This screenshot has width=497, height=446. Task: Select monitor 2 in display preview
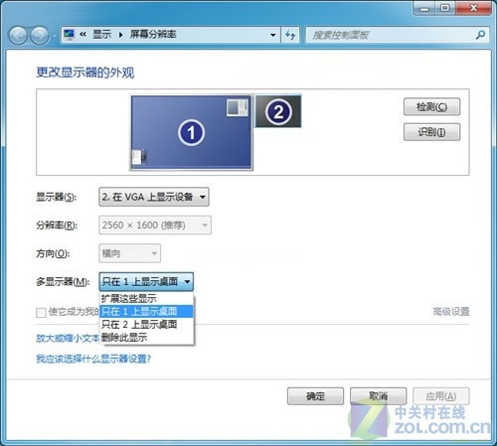tap(278, 111)
